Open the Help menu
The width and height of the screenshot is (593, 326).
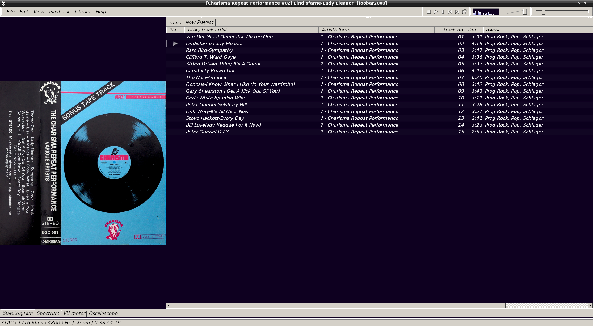coord(101,12)
